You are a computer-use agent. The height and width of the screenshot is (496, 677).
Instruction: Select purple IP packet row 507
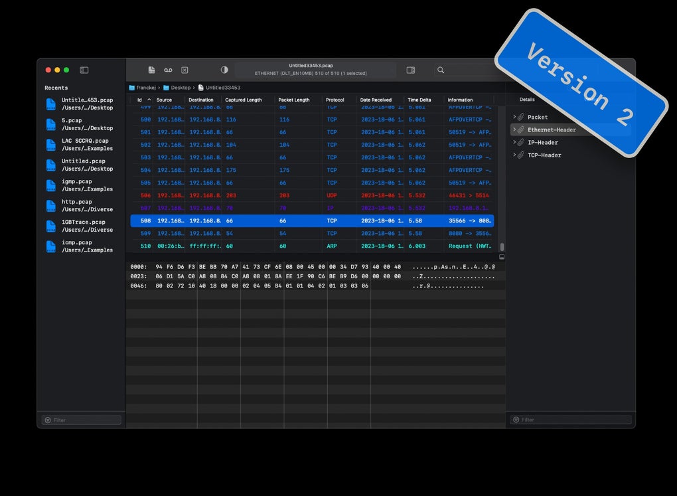click(x=312, y=208)
